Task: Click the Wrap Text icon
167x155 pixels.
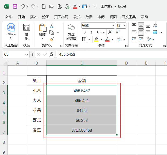Action: [155, 25]
